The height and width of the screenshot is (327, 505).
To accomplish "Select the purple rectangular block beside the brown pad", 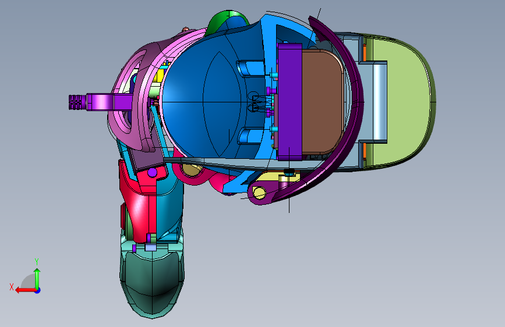I will (289, 102).
